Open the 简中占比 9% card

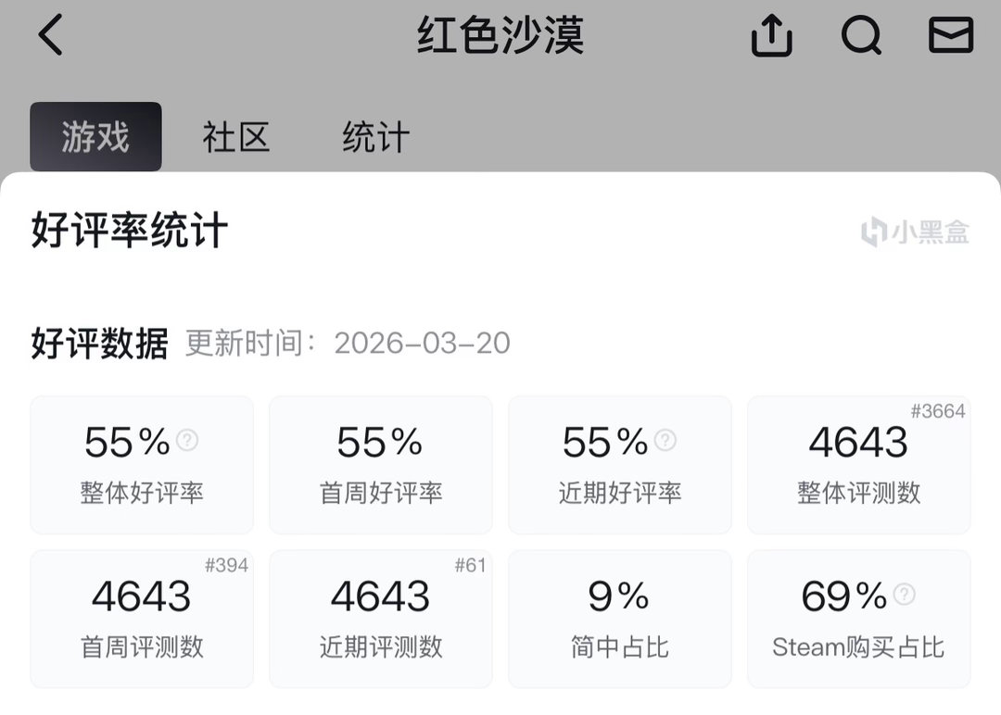[x=619, y=618]
